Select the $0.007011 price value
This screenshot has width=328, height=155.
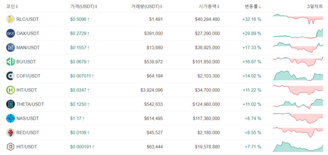pyautogui.click(x=81, y=76)
